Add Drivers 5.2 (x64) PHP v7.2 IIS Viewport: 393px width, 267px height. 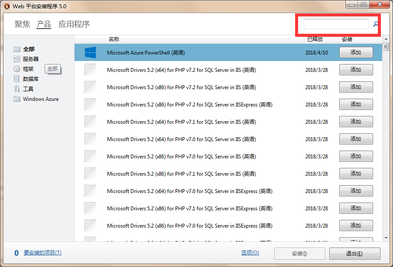(x=356, y=70)
